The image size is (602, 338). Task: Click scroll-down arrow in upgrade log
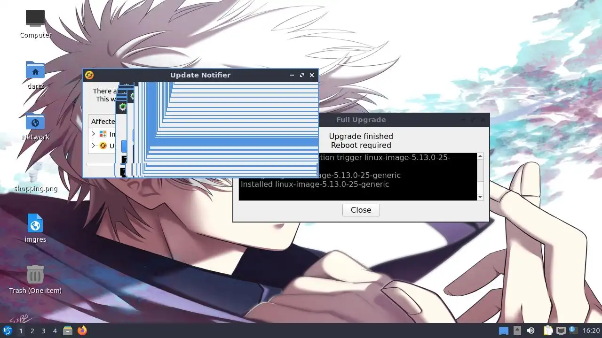tap(480, 197)
